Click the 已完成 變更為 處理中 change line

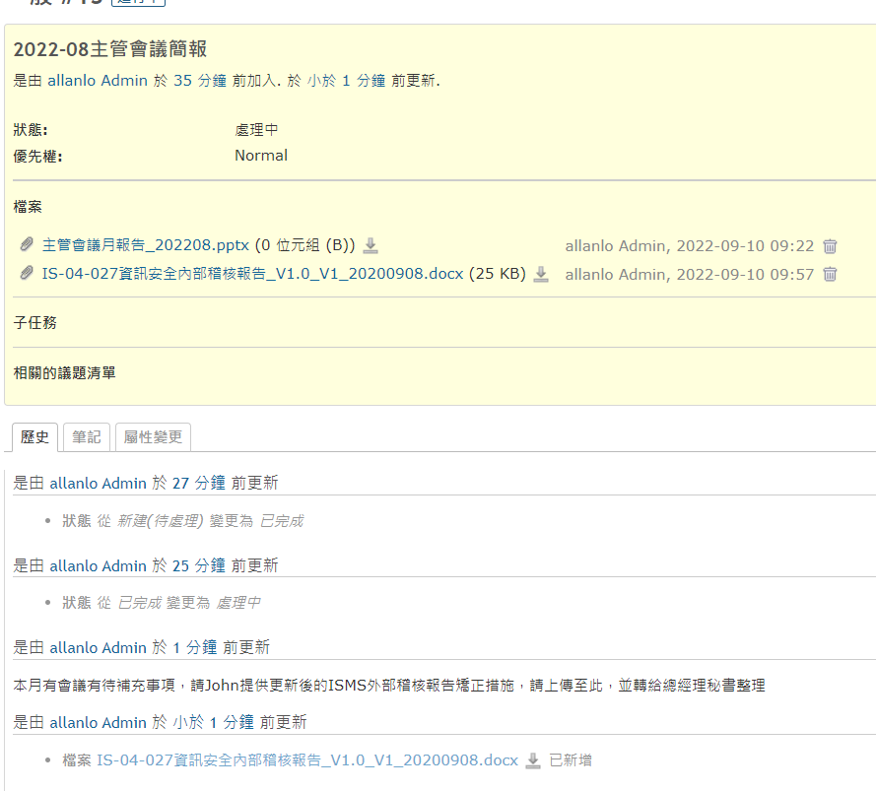pyautogui.click(x=161, y=603)
